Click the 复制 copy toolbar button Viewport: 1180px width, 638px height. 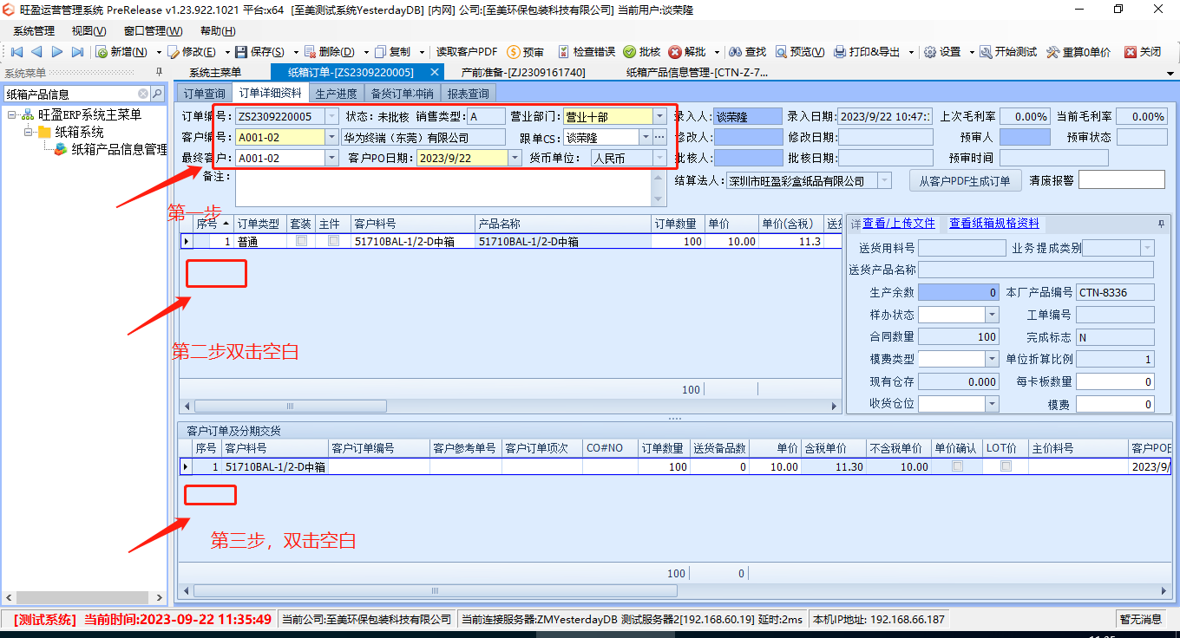click(x=393, y=52)
